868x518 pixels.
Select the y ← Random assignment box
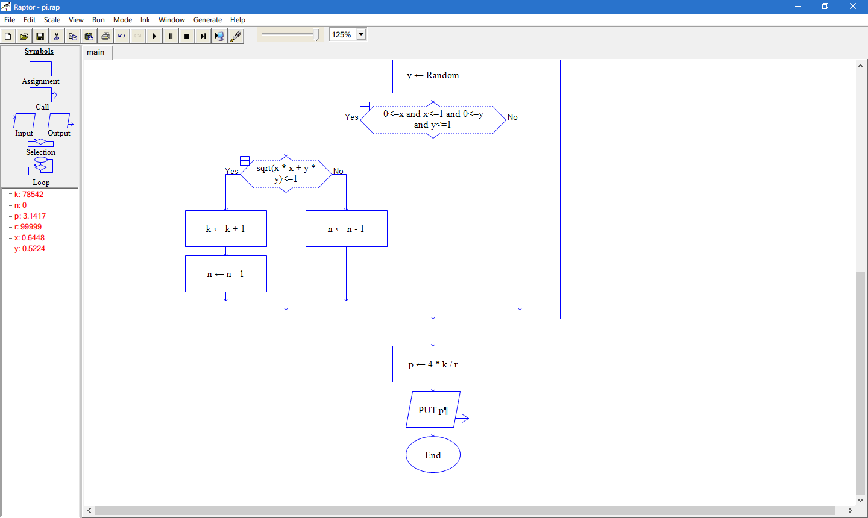pyautogui.click(x=433, y=76)
